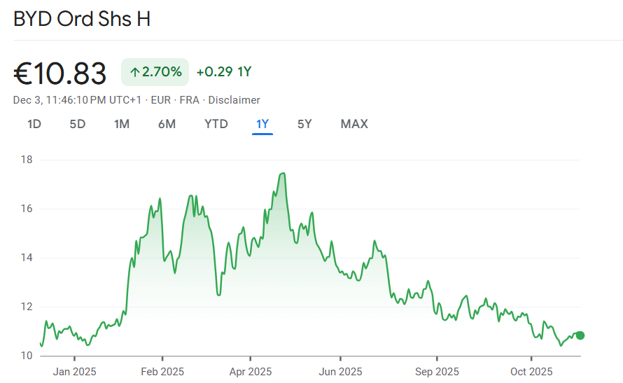Click the 18 y-axis label
The image size is (623, 383).
[x=27, y=160]
